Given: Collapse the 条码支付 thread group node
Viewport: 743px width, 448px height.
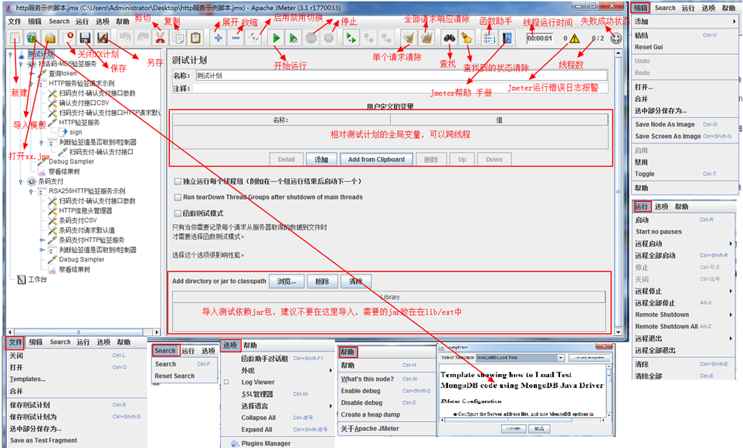Looking at the screenshot, I should [21, 181].
